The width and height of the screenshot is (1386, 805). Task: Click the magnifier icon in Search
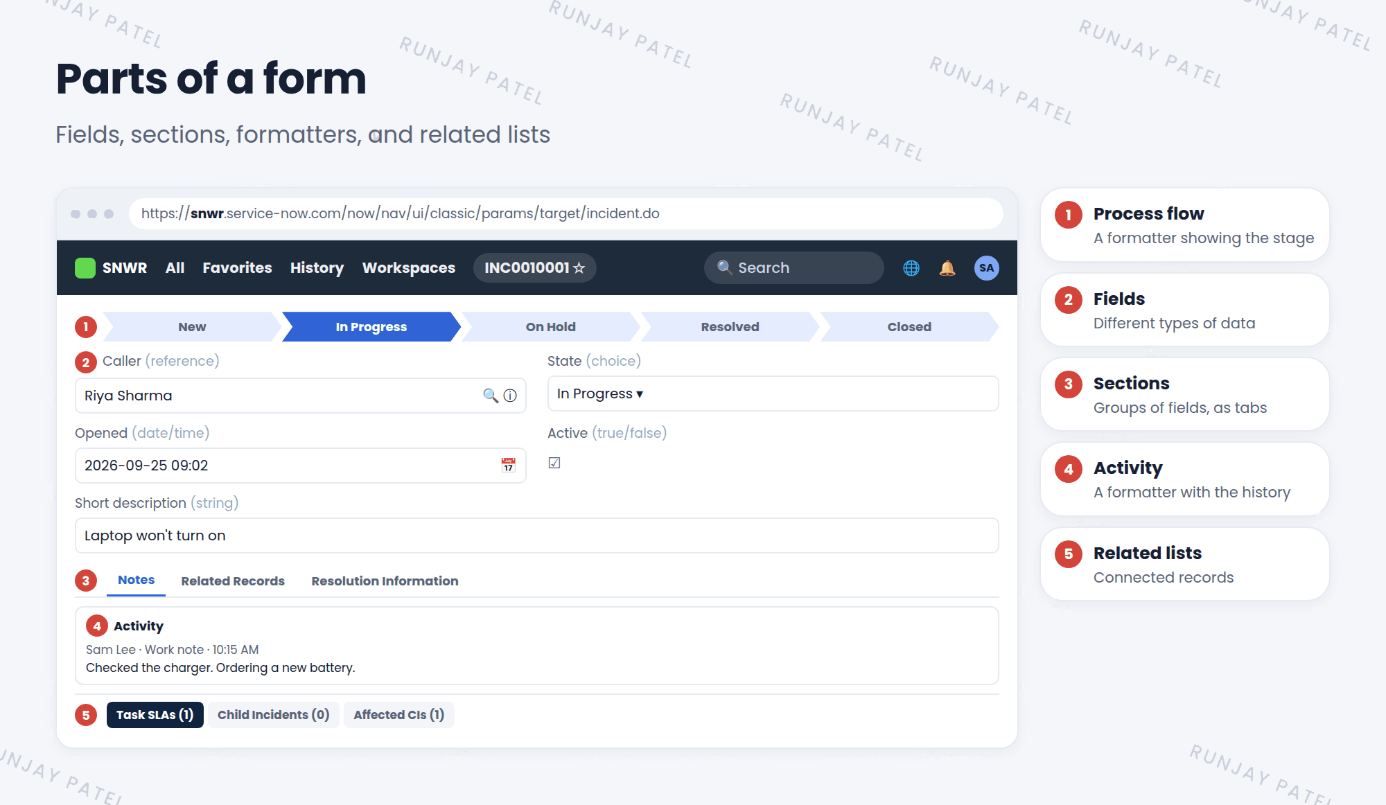724,267
